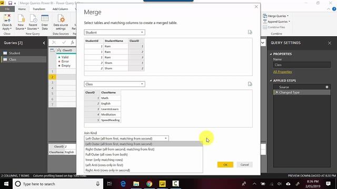Collapse the Applied Steps section

tap(271, 80)
